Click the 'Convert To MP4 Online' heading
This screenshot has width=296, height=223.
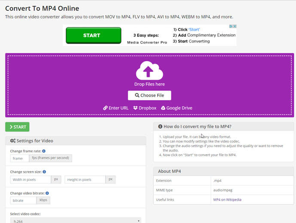42,8
